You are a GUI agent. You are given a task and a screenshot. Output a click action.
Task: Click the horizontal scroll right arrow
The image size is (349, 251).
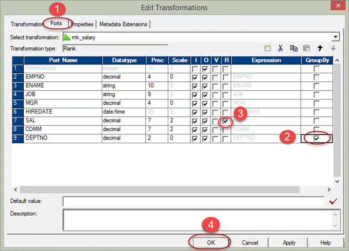click(329, 190)
